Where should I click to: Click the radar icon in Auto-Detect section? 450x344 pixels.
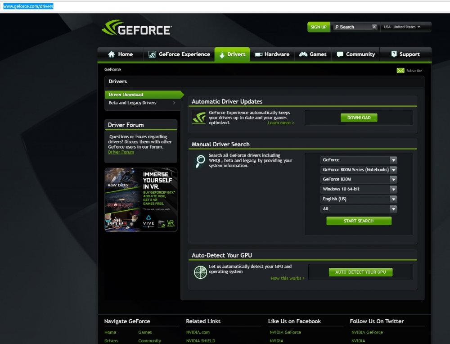click(x=200, y=272)
